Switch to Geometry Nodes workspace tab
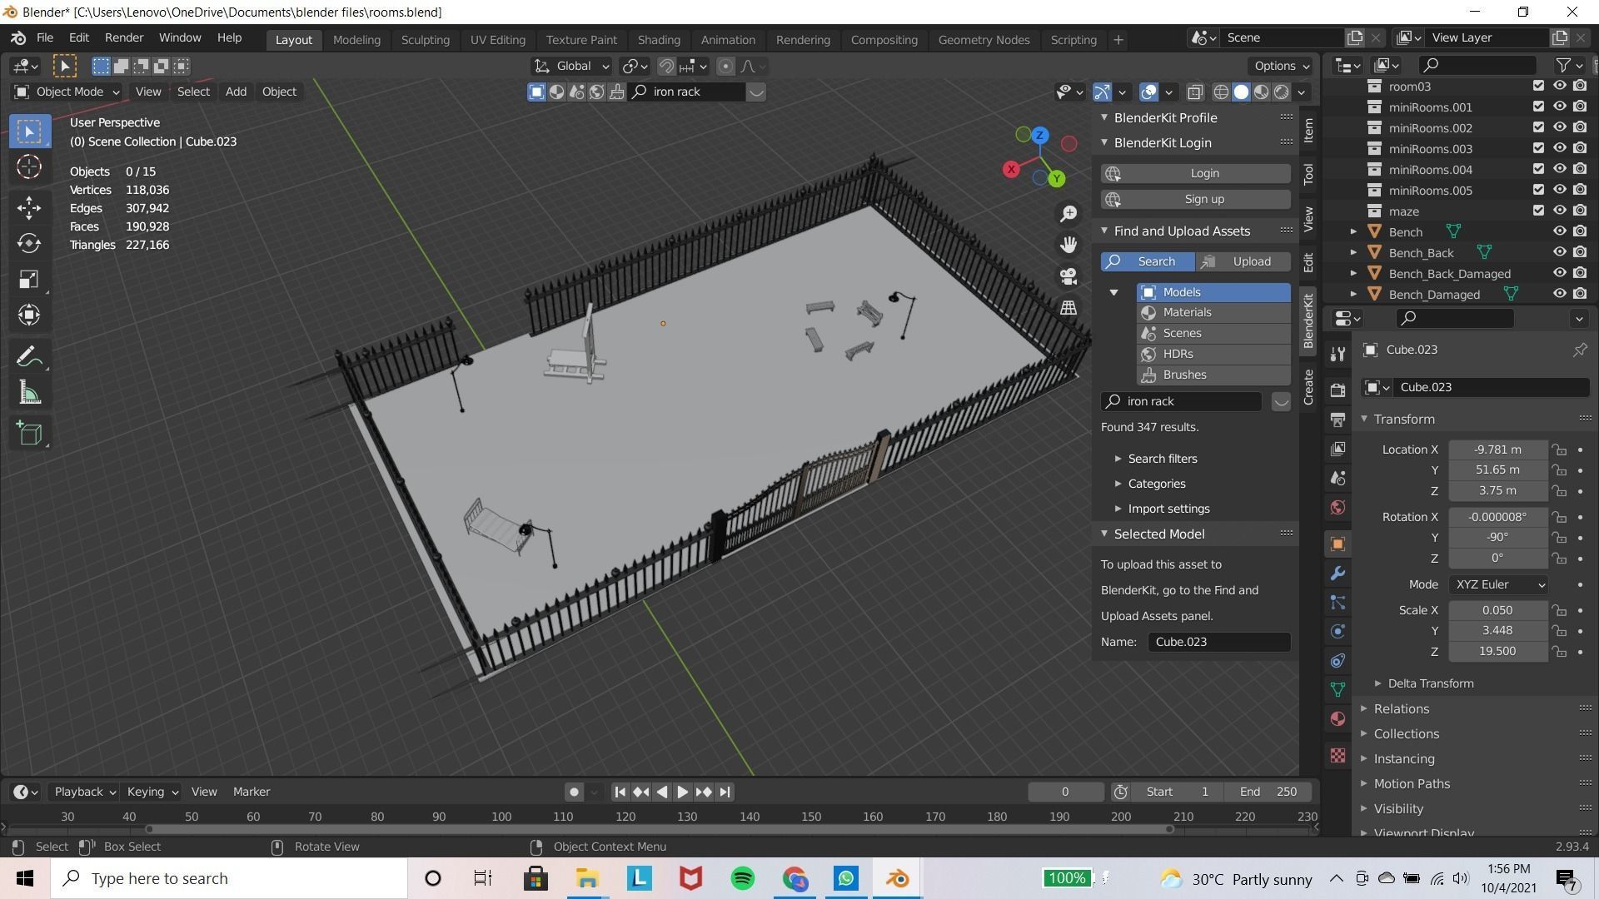Image resolution: width=1599 pixels, height=899 pixels. coord(984,39)
